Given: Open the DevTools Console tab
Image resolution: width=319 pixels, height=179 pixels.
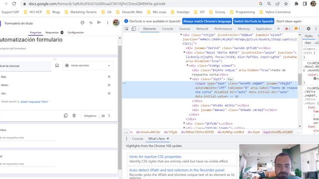Looking at the screenshot, I should pyautogui.click(x=167, y=29).
